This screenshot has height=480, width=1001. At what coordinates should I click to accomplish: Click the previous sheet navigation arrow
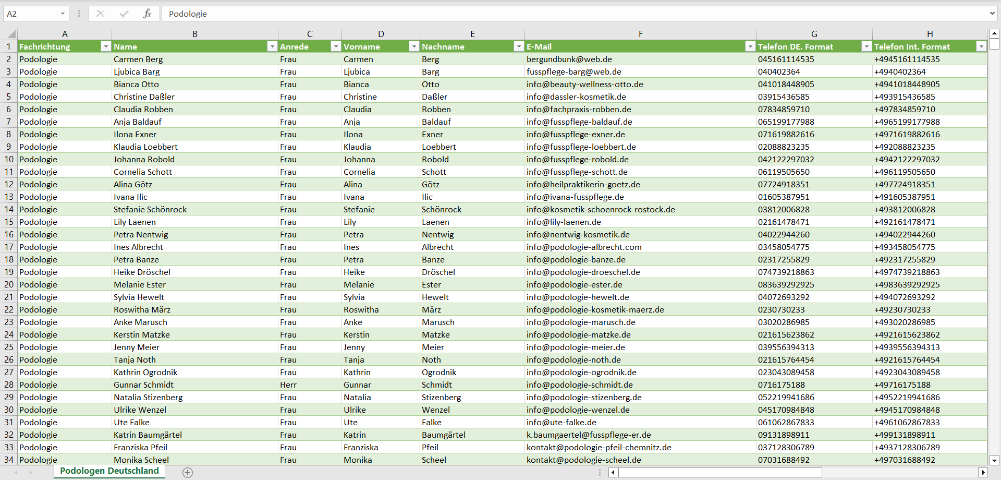tap(16, 473)
